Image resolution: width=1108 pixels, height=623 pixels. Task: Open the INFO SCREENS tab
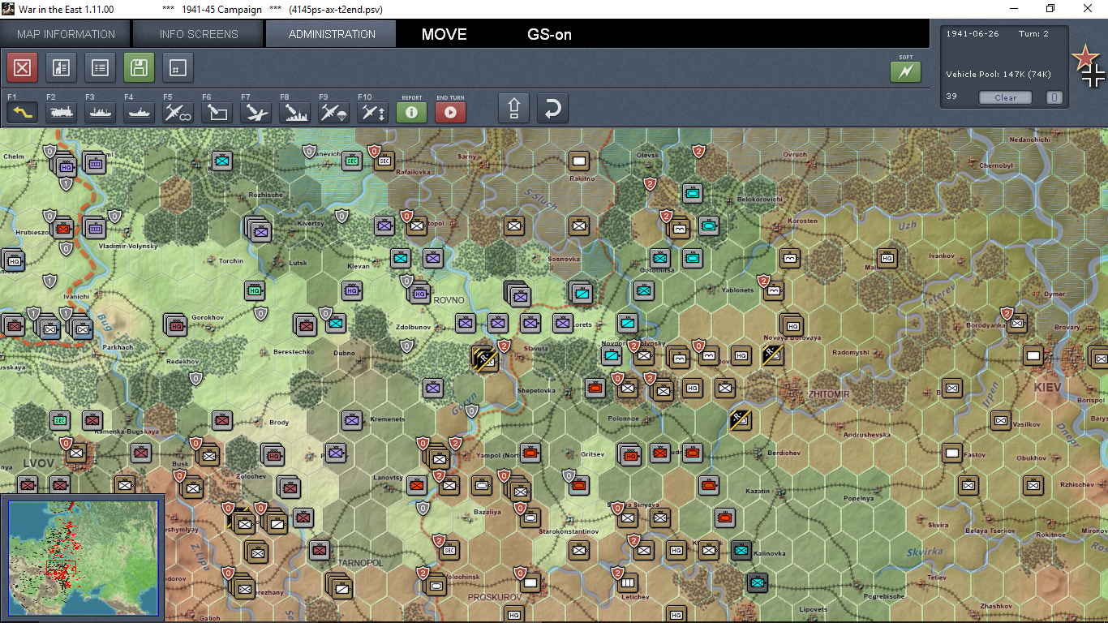(x=199, y=34)
